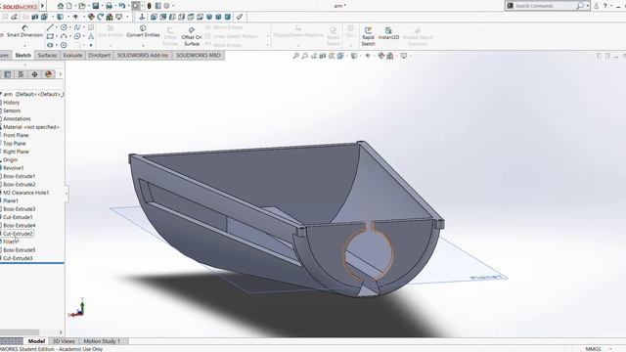Click the Print icon
The image size is (626, 352).
coord(109,6)
